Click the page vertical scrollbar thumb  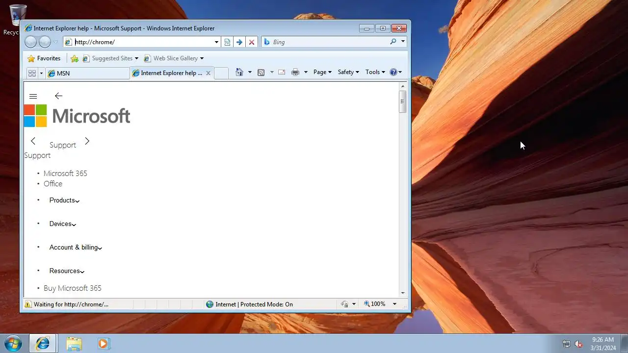(x=403, y=102)
